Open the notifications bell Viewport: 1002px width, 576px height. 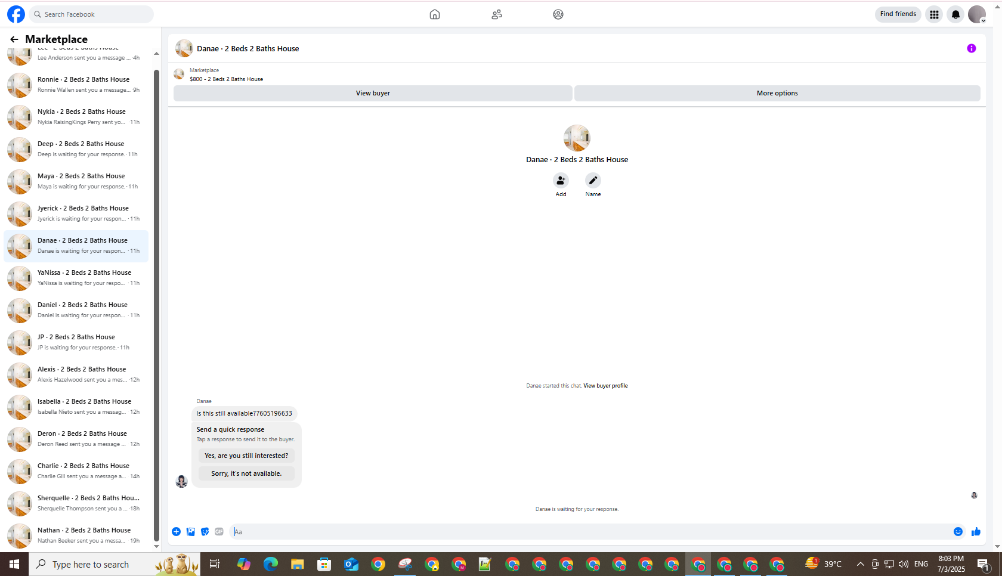click(955, 14)
